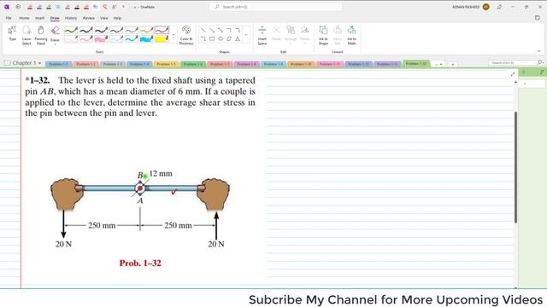Open the Eraser options arrow
This screenshot has width=547, height=307.
pos(55,43)
